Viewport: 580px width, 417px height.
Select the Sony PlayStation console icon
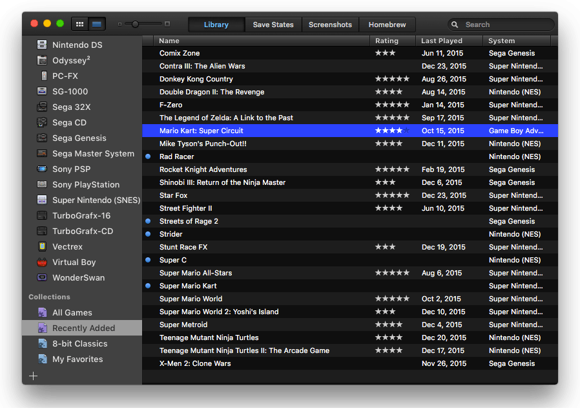(42, 184)
